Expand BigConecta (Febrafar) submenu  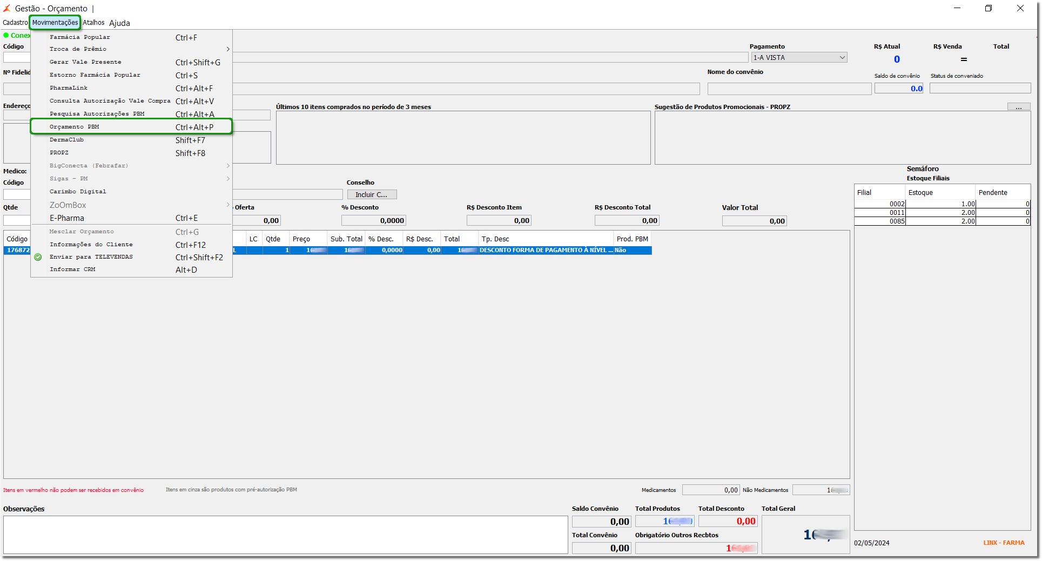[x=131, y=166]
